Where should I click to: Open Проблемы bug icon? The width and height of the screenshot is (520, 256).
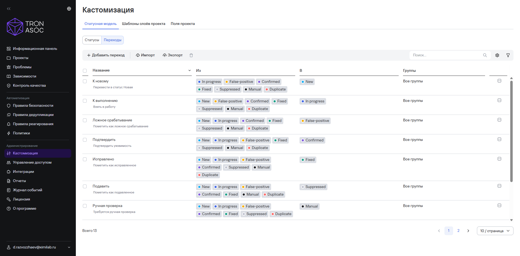[x=9, y=67]
